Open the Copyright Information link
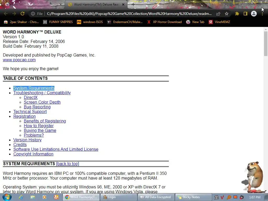Image resolution: width=268 pixels, height=201 pixels. click(x=33, y=154)
